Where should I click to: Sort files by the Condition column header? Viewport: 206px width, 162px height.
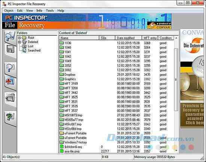pyautogui.click(x=166, y=38)
